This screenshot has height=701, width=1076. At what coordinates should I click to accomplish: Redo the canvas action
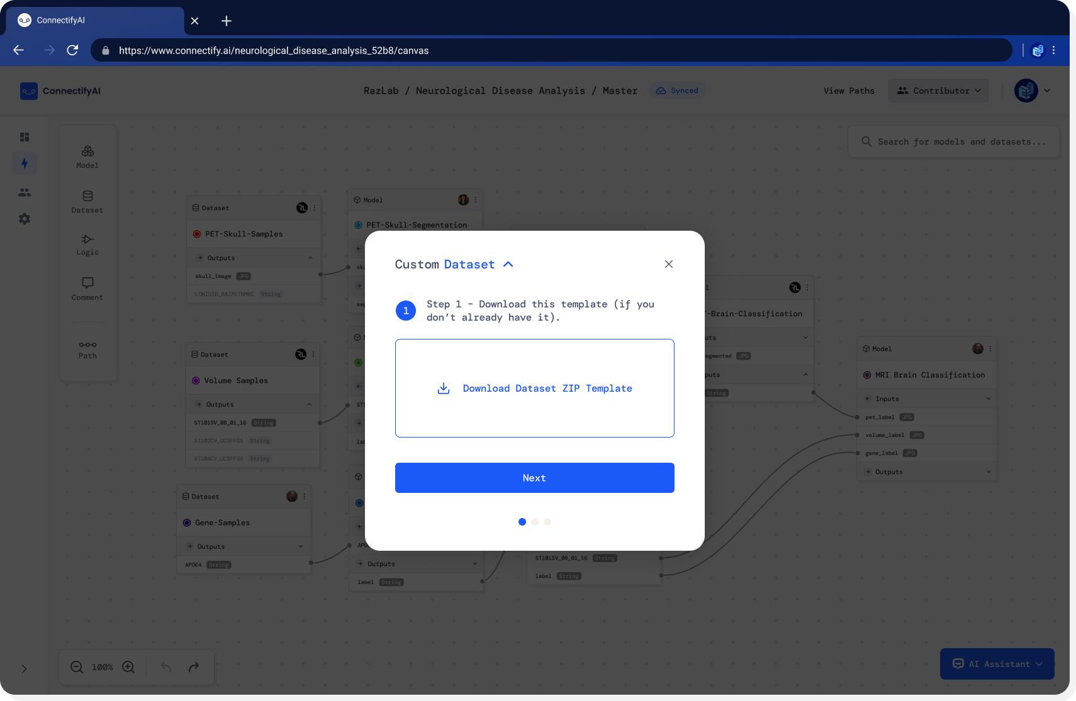194,667
